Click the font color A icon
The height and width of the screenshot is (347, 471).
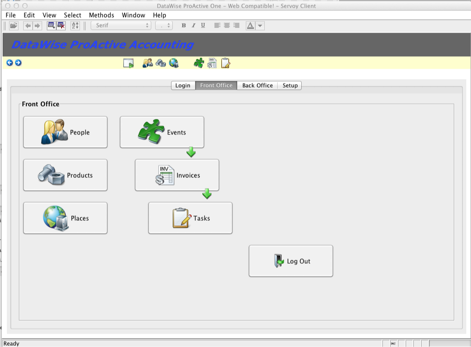(x=250, y=25)
